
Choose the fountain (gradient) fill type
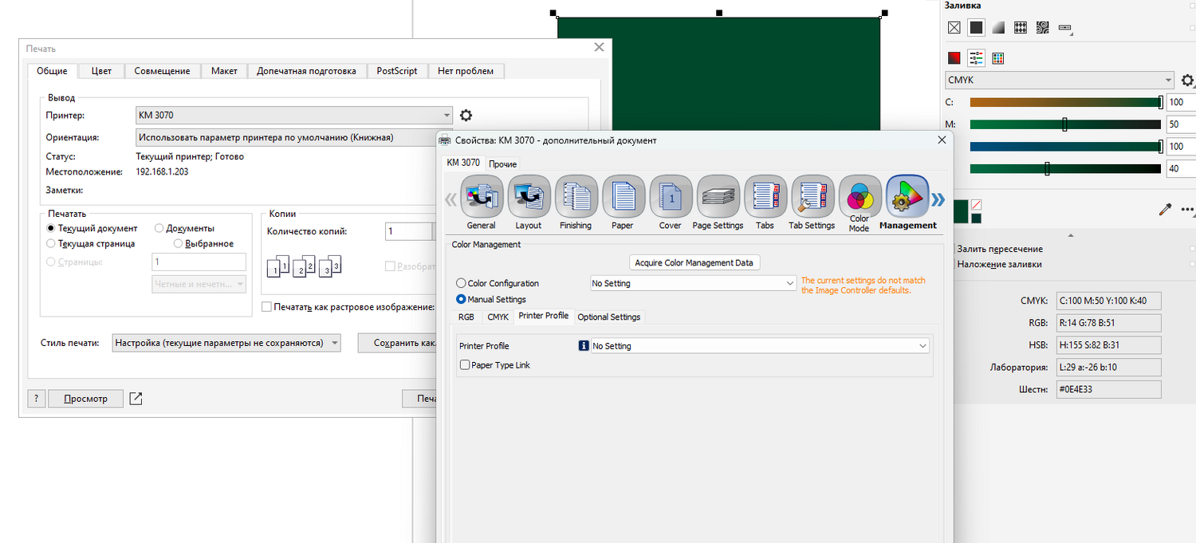pyautogui.click(x=997, y=28)
